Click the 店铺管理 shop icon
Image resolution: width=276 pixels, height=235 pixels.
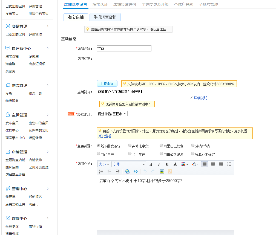point(8,152)
